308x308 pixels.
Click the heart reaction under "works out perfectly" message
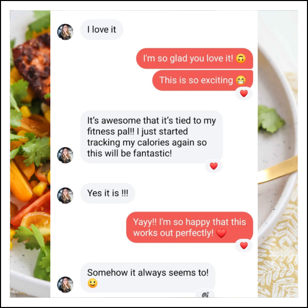pyautogui.click(x=244, y=245)
